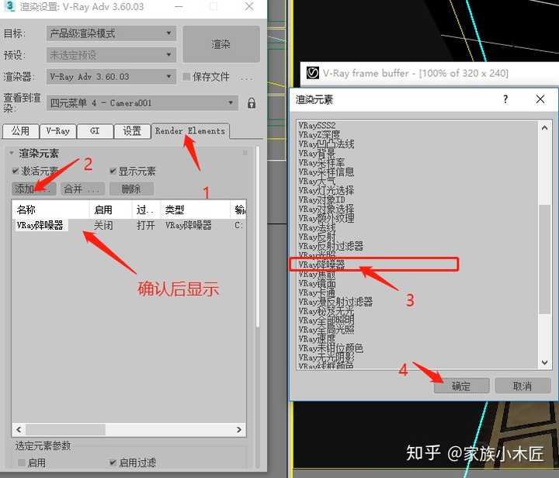559x478 pixels.
Task: Select VRay大气 in the list
Action: [317, 181]
